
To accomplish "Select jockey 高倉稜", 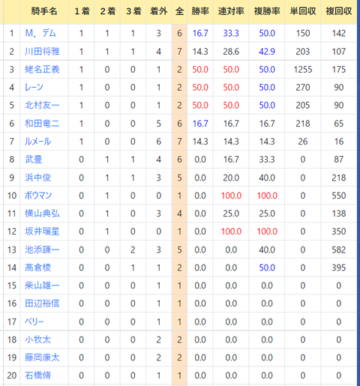I will 38,268.
